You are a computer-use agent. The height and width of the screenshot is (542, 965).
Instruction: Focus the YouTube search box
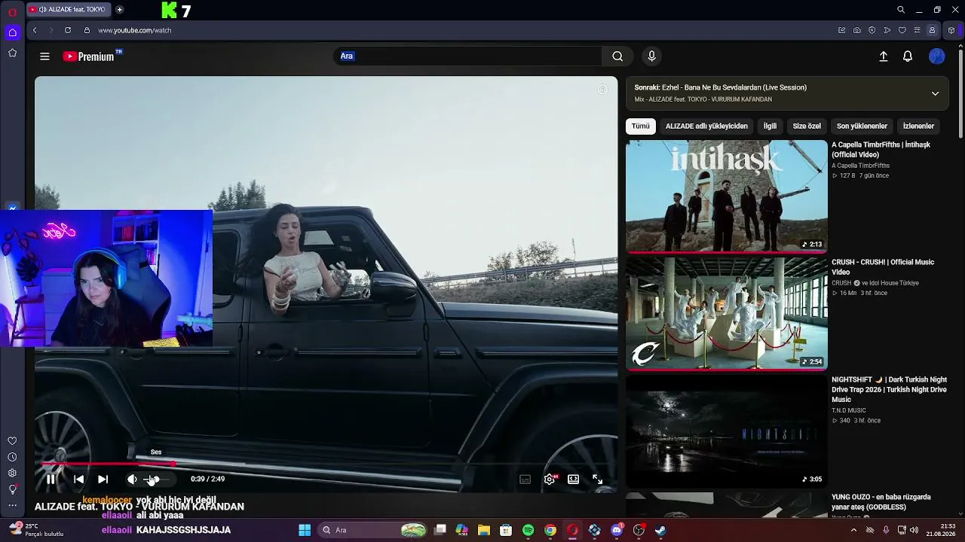point(467,56)
